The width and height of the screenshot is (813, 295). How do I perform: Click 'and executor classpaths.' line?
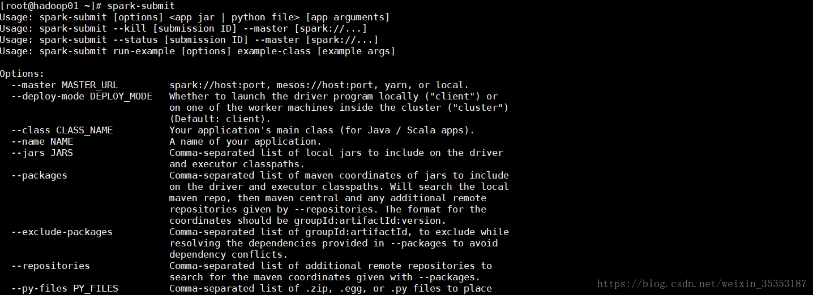(x=237, y=164)
